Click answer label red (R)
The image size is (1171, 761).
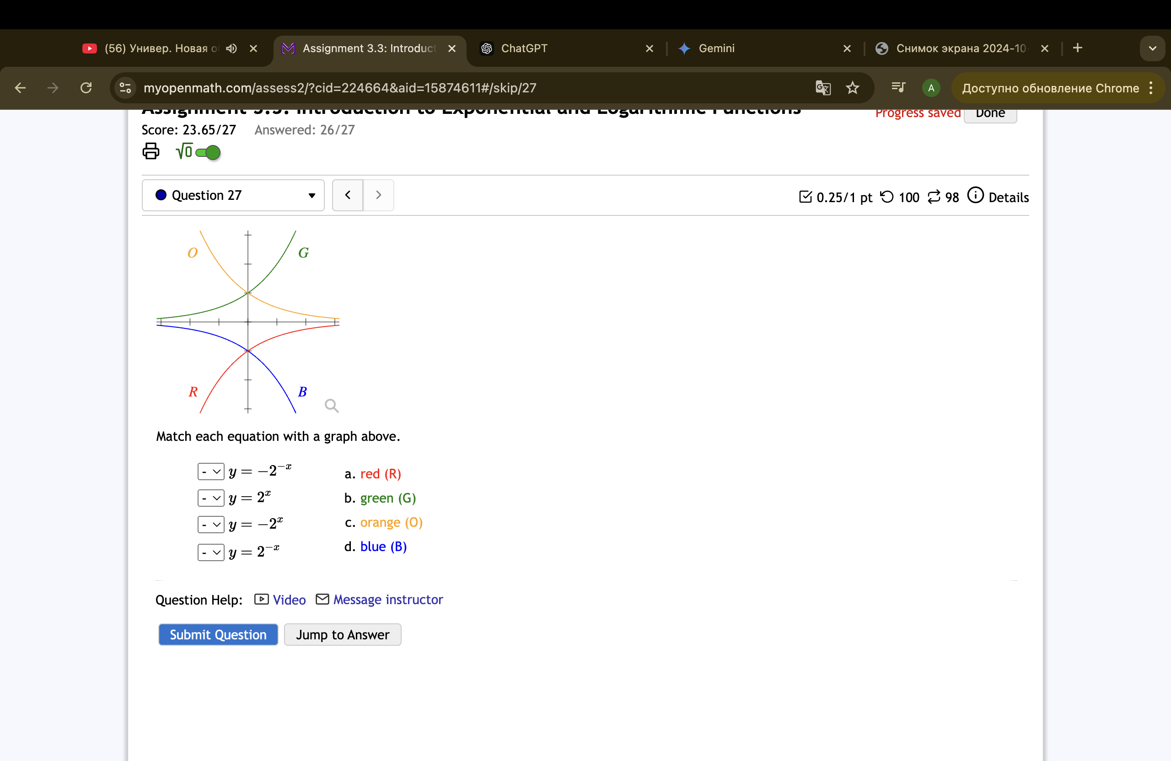(380, 474)
